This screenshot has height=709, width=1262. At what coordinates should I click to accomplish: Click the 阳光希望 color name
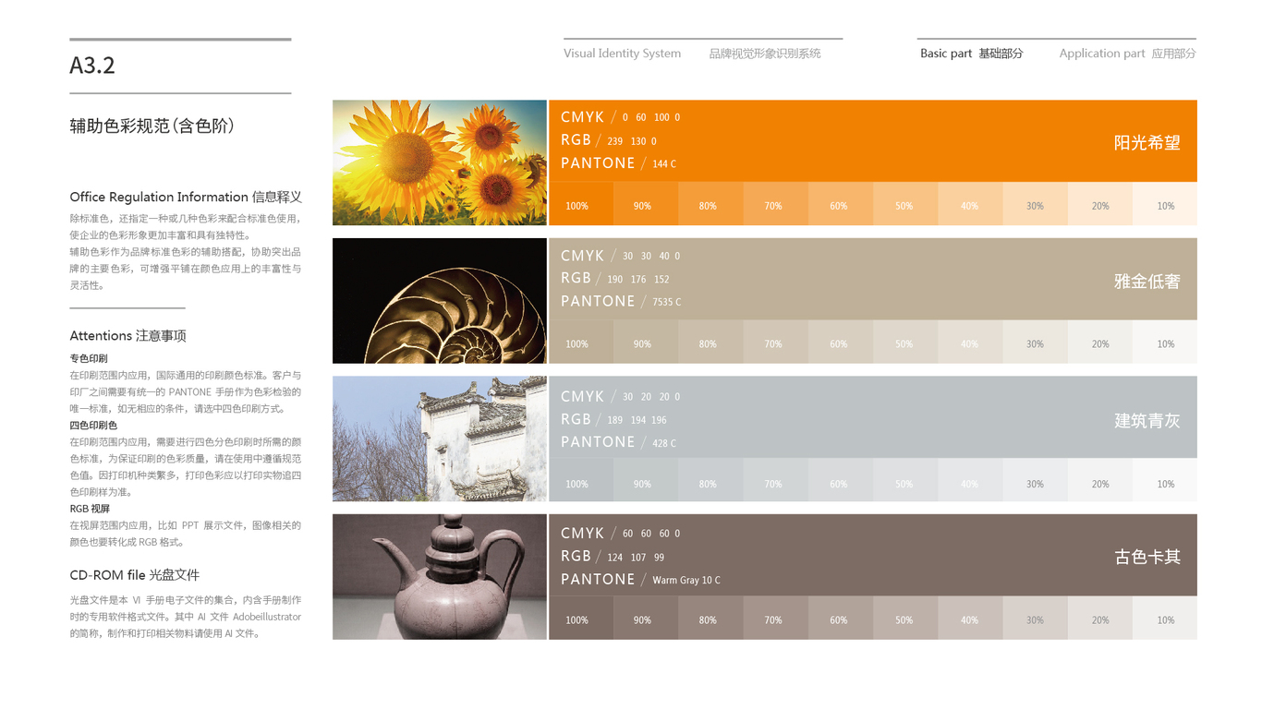(1147, 143)
